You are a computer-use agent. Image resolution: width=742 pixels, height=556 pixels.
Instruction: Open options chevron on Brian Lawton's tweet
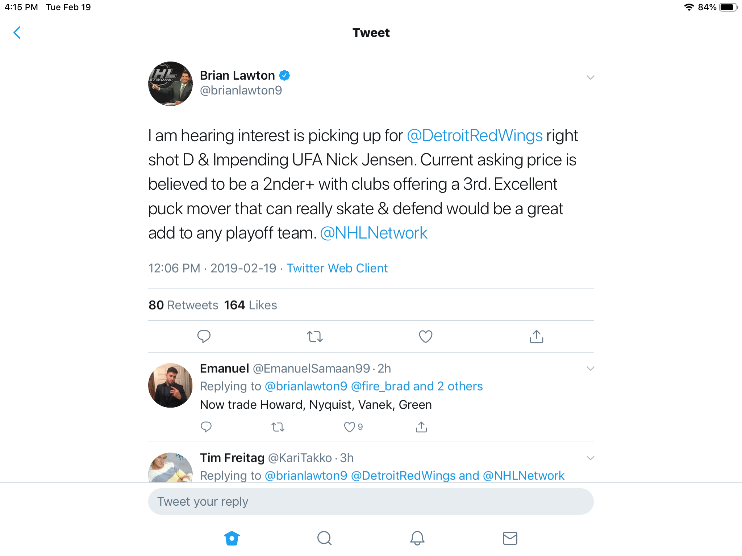coord(590,77)
